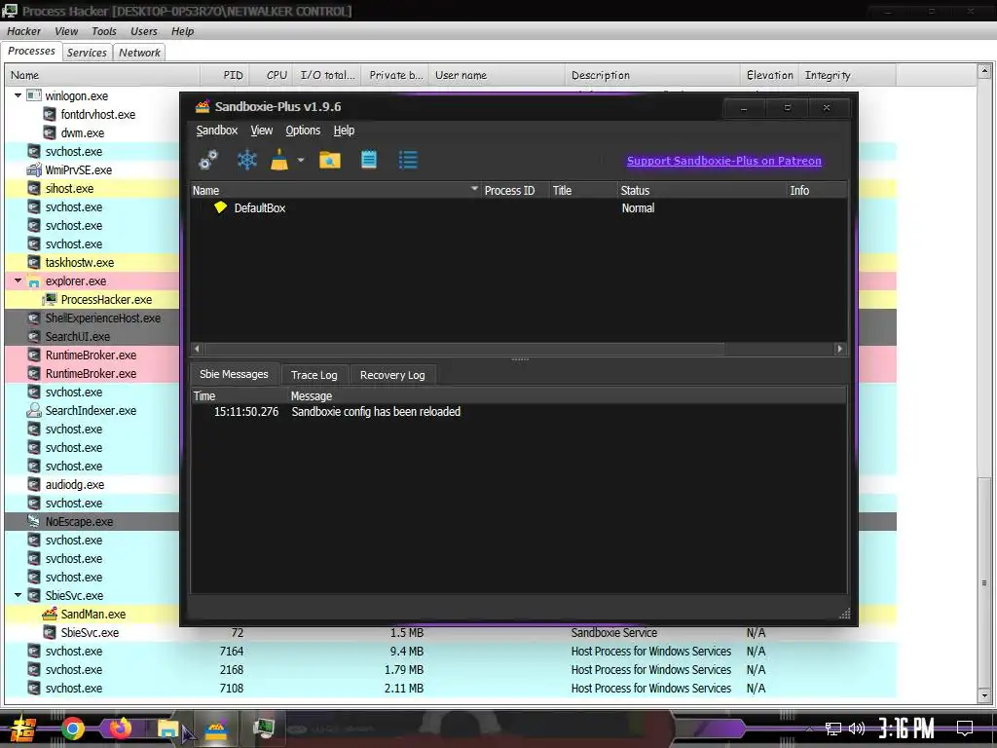Open the Help menu in Sandboxie-Plus
Screen dimensions: 997x748
pyautogui.click(x=344, y=131)
